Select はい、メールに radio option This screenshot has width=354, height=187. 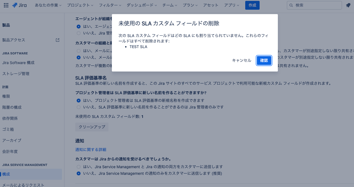[x=79, y=51]
